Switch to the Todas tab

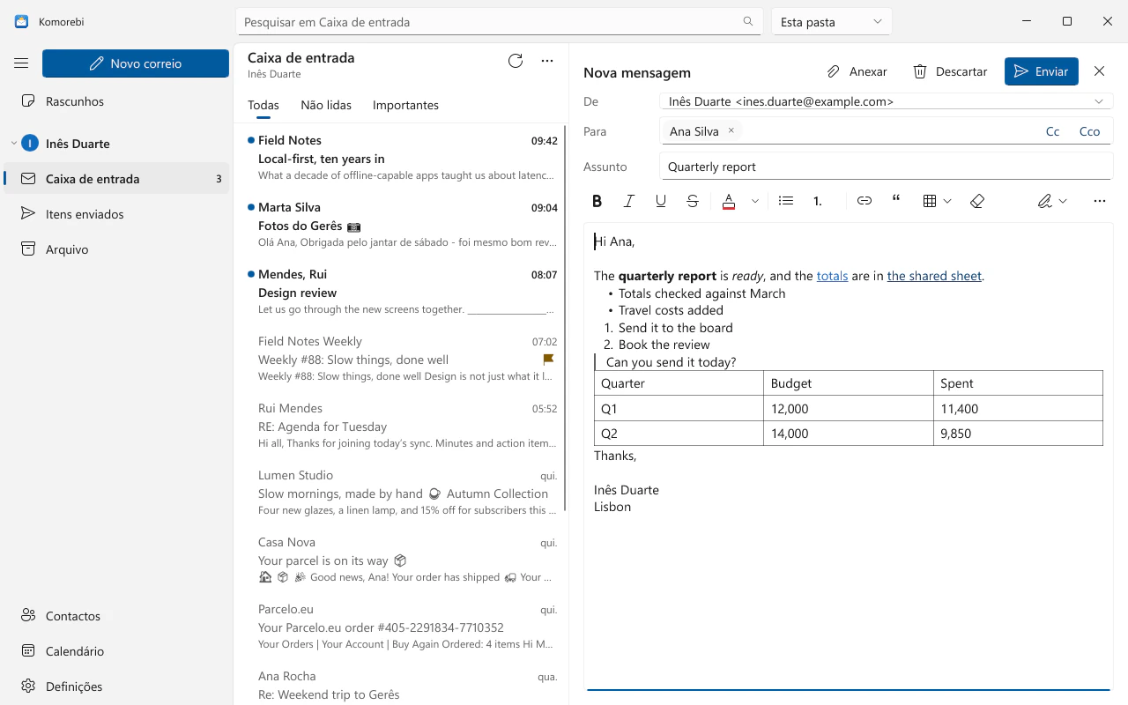[263, 105]
